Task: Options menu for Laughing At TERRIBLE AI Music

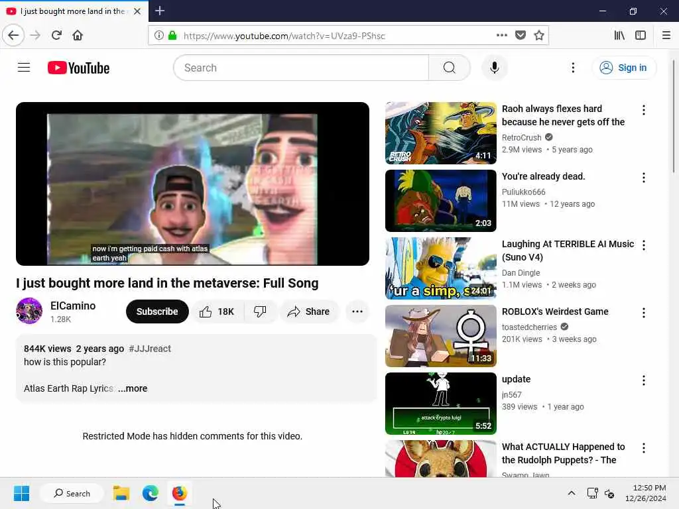Action: click(644, 245)
